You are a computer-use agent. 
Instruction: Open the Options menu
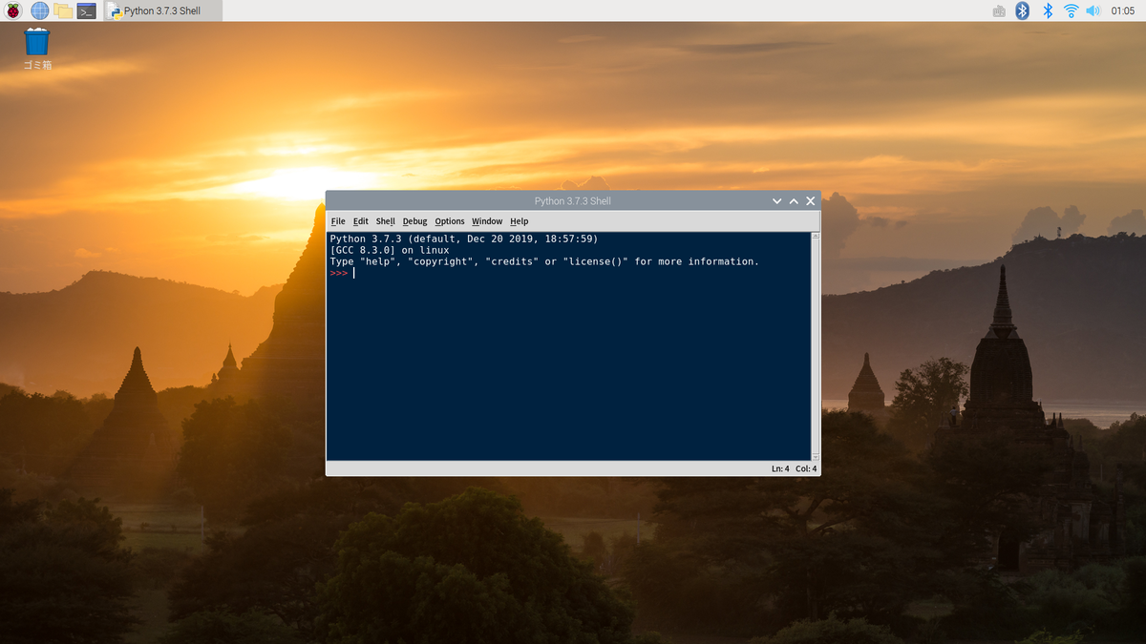(450, 221)
